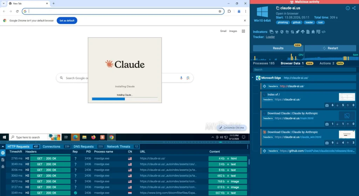Click the RAM usage graph
The image size is (359, 196).
point(331,57)
